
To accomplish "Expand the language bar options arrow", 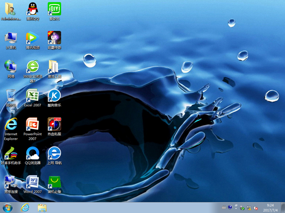I will tap(236, 207).
